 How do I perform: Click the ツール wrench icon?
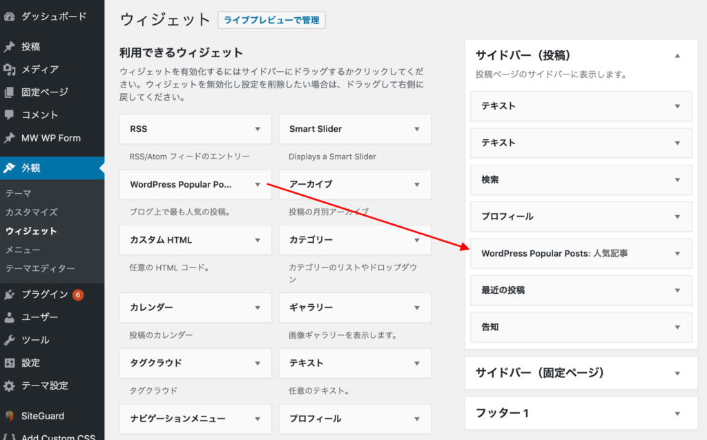(10, 340)
